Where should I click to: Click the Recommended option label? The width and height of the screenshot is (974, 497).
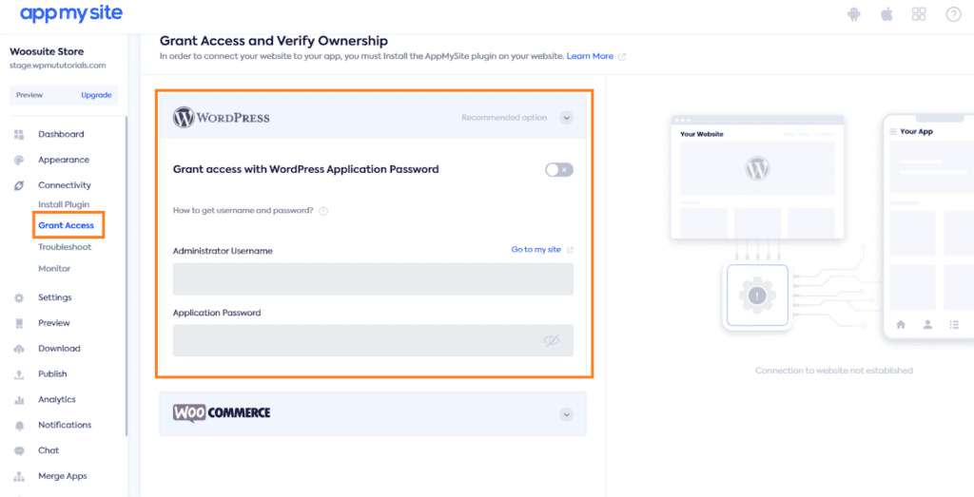[x=504, y=117]
